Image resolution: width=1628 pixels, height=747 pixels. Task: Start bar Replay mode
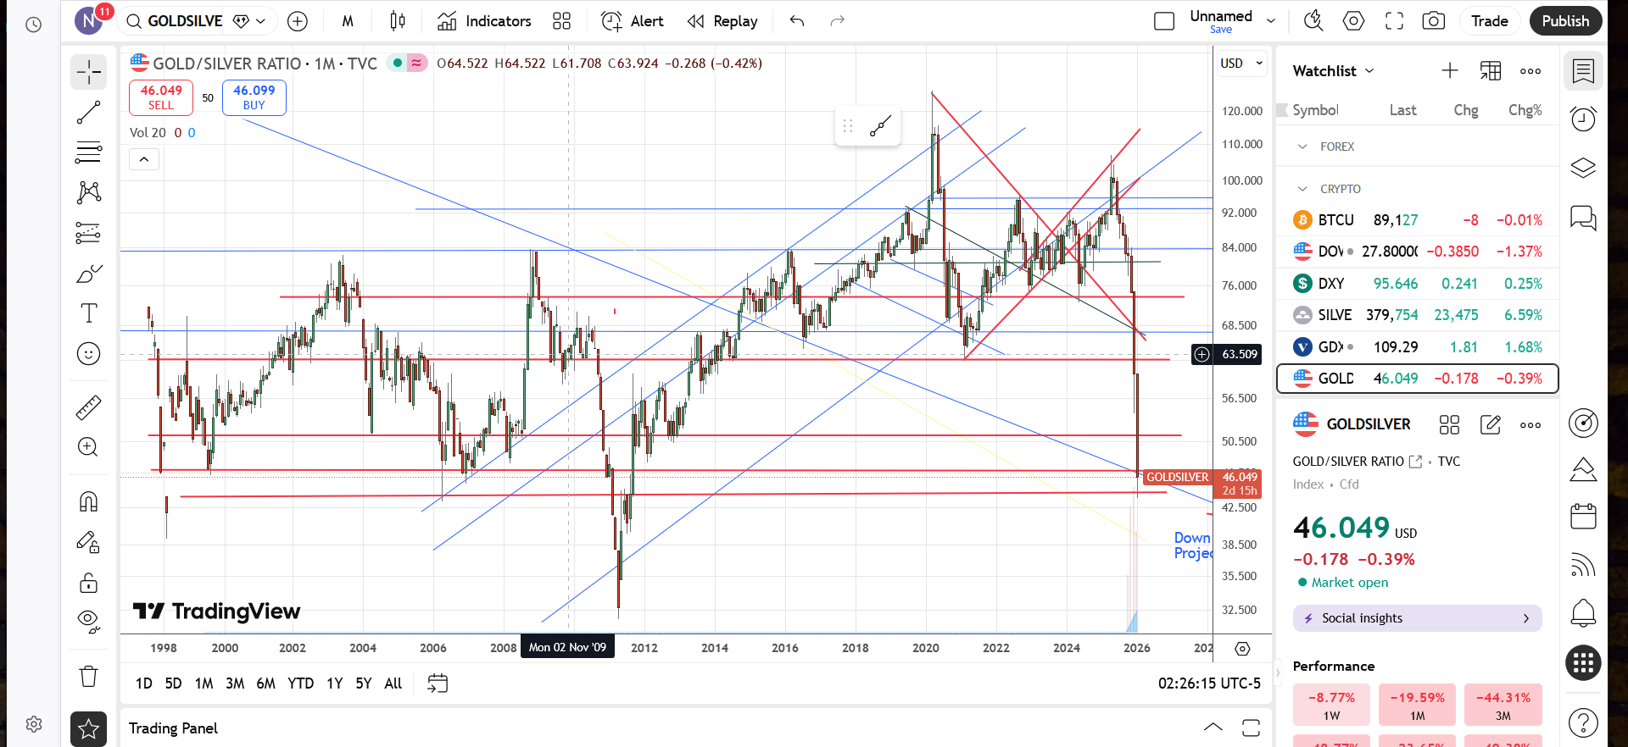pyautogui.click(x=722, y=21)
